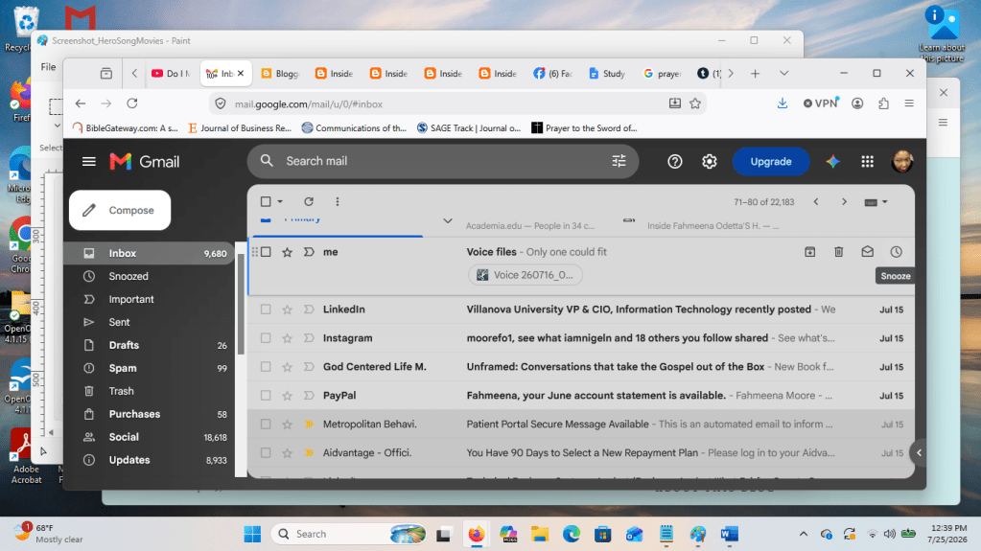Image resolution: width=981 pixels, height=551 pixels.
Task: Toggle importance marker on Aidvantage email
Action: (x=309, y=453)
